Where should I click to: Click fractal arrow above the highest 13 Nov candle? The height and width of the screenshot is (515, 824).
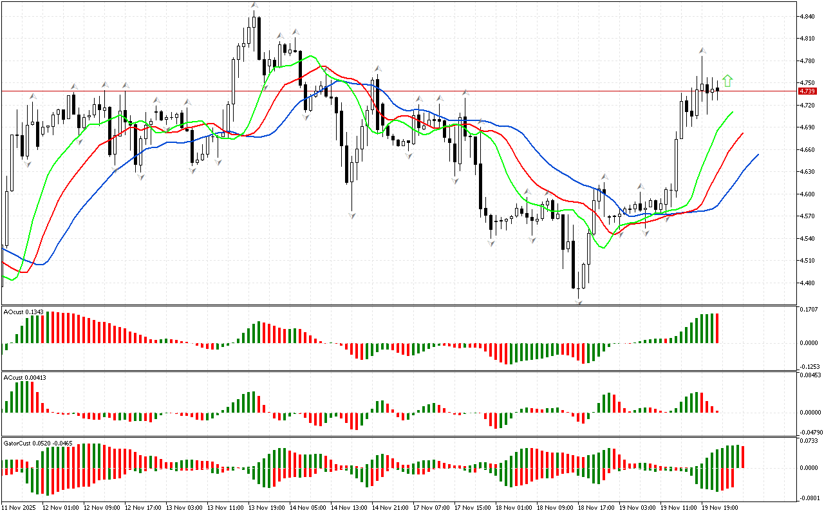pos(255,6)
